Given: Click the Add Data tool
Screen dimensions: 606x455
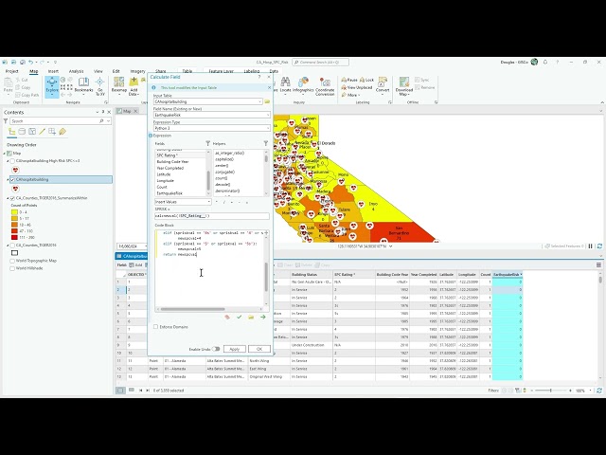Looking at the screenshot, I should click(134, 86).
